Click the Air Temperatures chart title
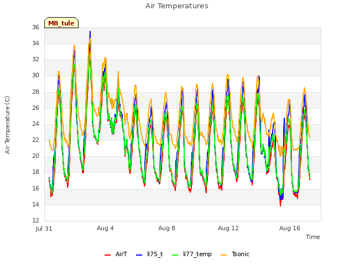Image resolution: width=354 pixels, height=265 pixels. click(x=177, y=6)
